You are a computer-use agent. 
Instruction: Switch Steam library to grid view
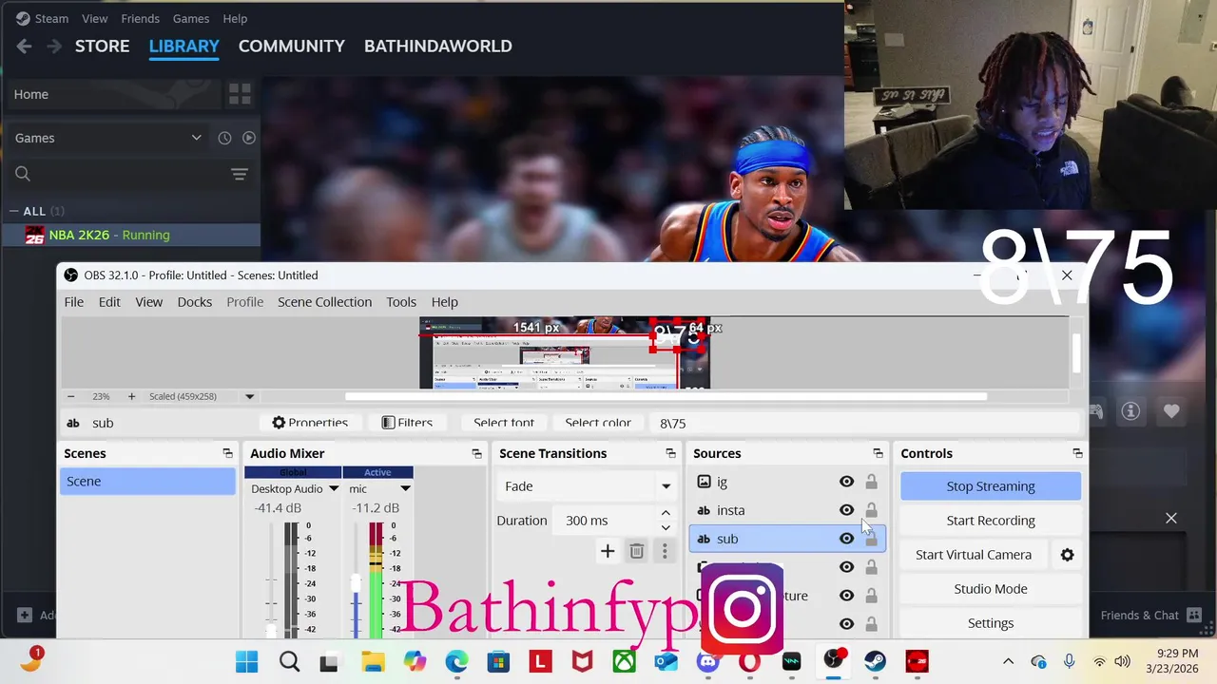pyautogui.click(x=240, y=94)
